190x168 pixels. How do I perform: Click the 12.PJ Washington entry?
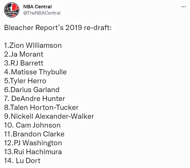tap(33, 143)
